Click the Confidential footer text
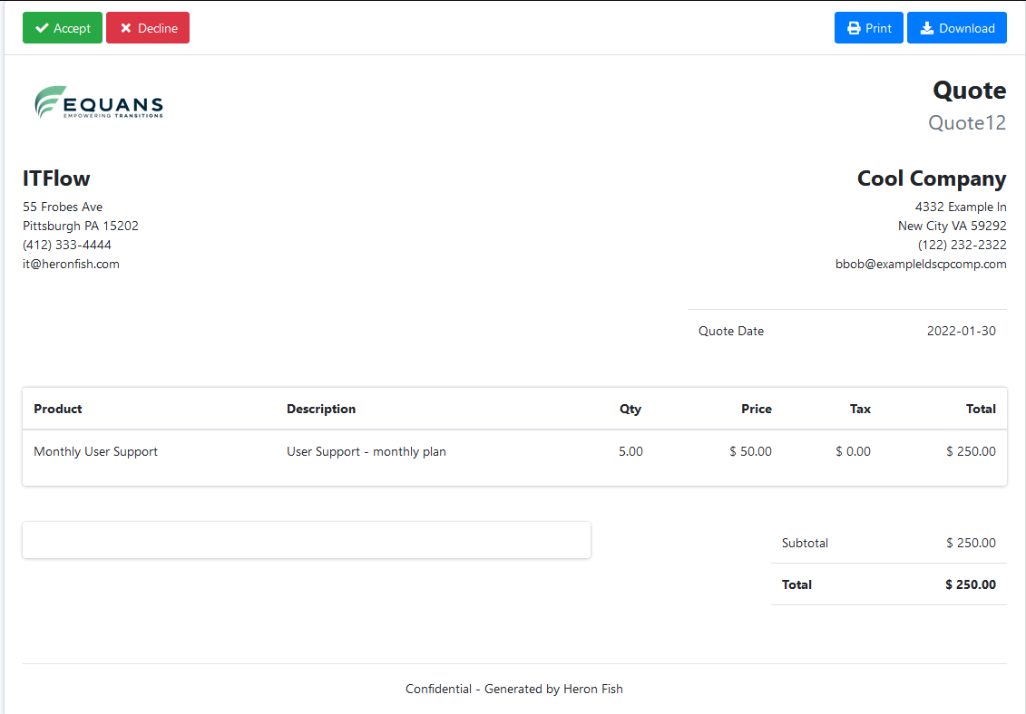Image resolution: width=1026 pixels, height=714 pixels. click(514, 690)
